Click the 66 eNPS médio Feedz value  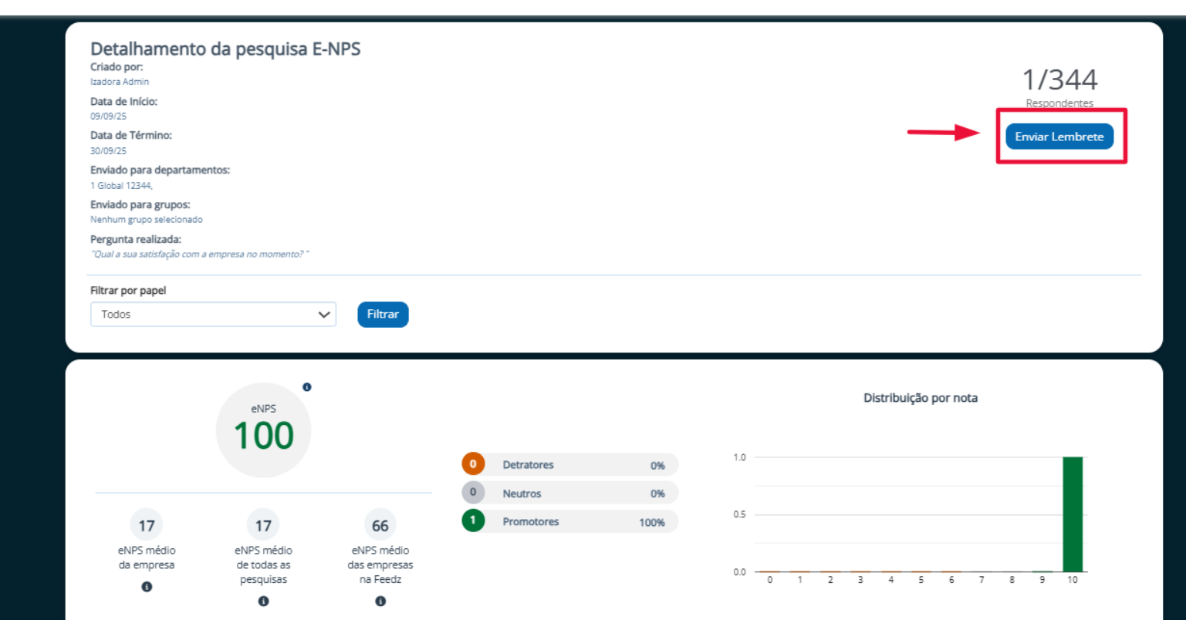coord(380,525)
